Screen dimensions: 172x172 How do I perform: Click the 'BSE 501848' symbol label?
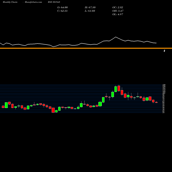click(x=54, y=2)
